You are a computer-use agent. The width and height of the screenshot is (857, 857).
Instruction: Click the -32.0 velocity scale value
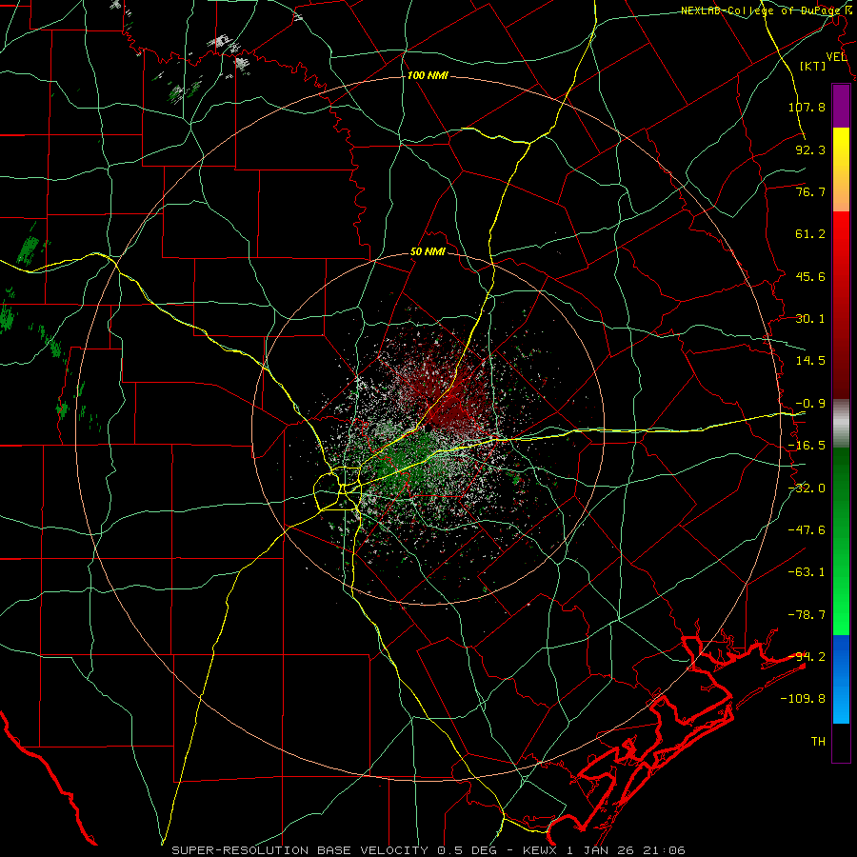tap(807, 488)
